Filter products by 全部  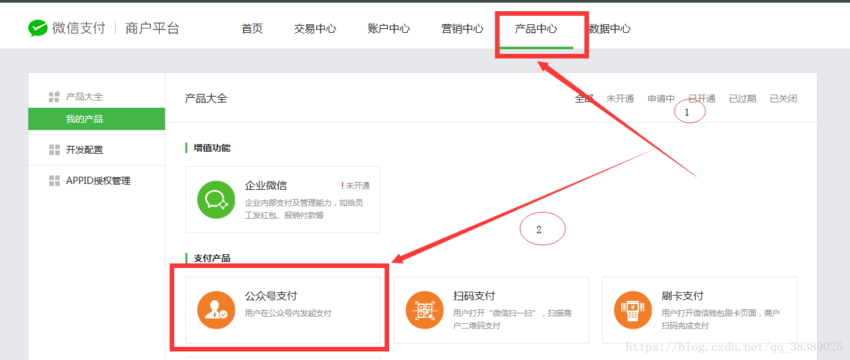click(584, 99)
